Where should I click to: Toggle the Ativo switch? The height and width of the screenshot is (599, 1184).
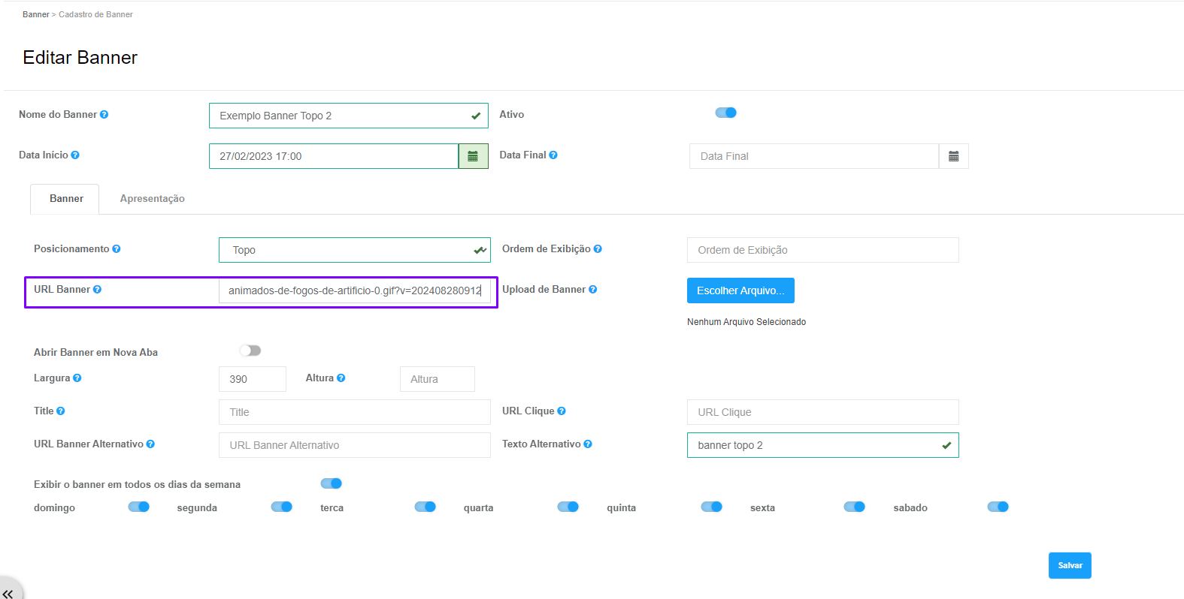[726, 113]
